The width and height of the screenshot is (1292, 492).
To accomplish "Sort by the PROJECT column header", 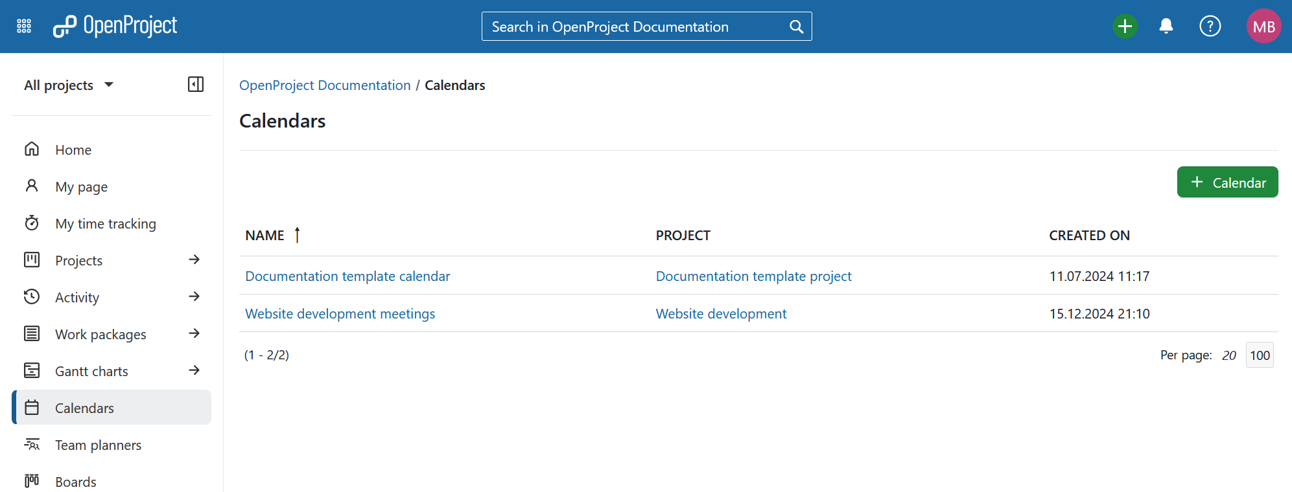I will coord(683,235).
